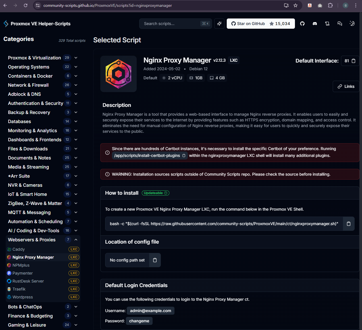Expand Finance & Budgeting category
The width and height of the screenshot is (362, 330).
[43, 316]
